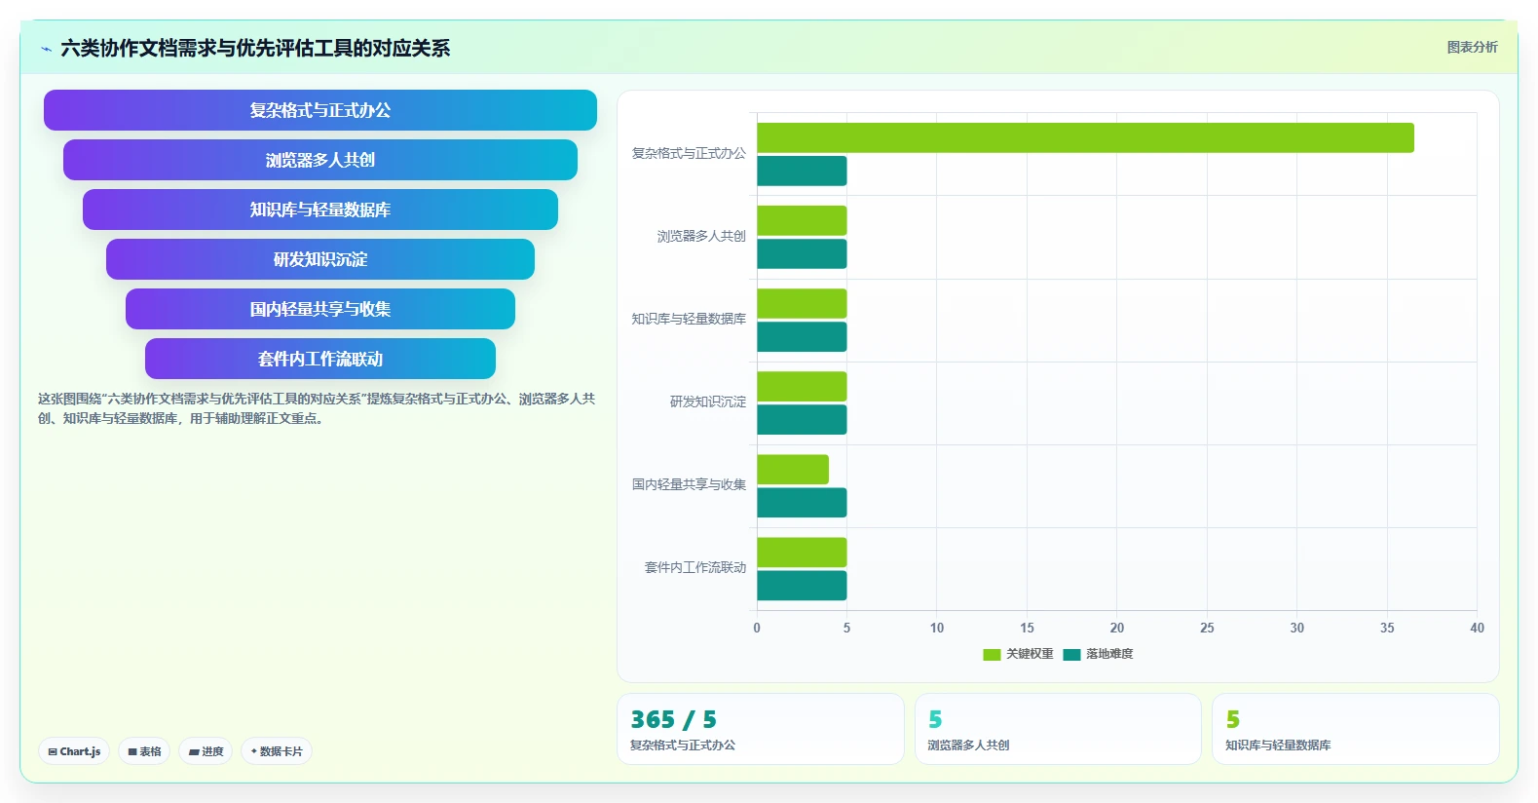Screen dimensions: 1538x803
Task: Click the 研发知识沉淀 y-axis label
Action: tap(708, 401)
